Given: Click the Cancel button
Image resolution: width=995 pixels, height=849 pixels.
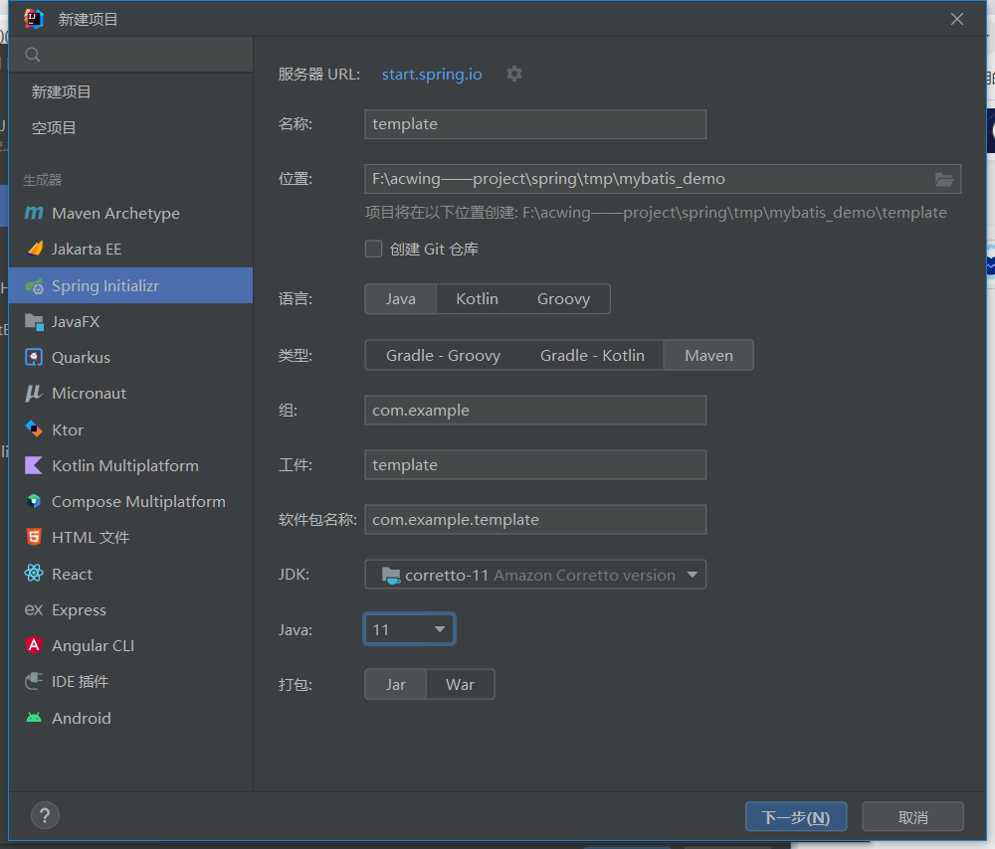Looking at the screenshot, I should coord(913,817).
